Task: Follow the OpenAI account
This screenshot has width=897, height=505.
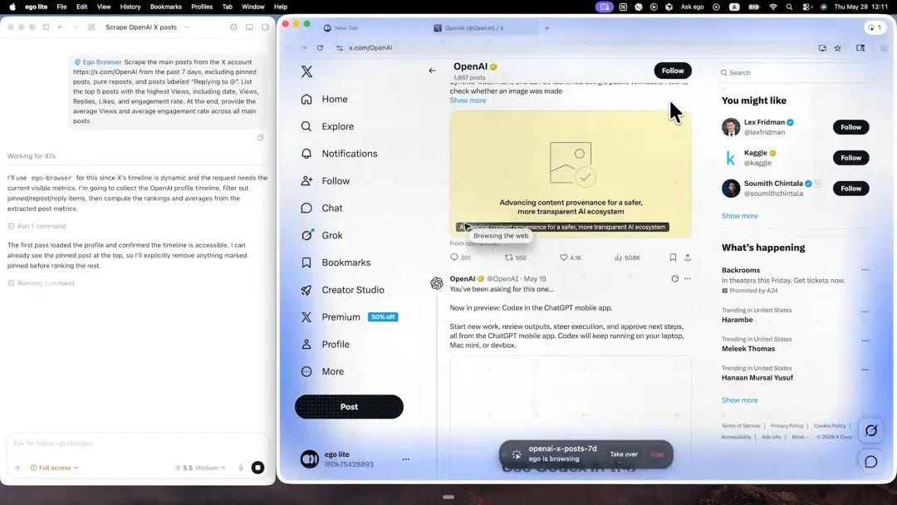Action: [673, 71]
